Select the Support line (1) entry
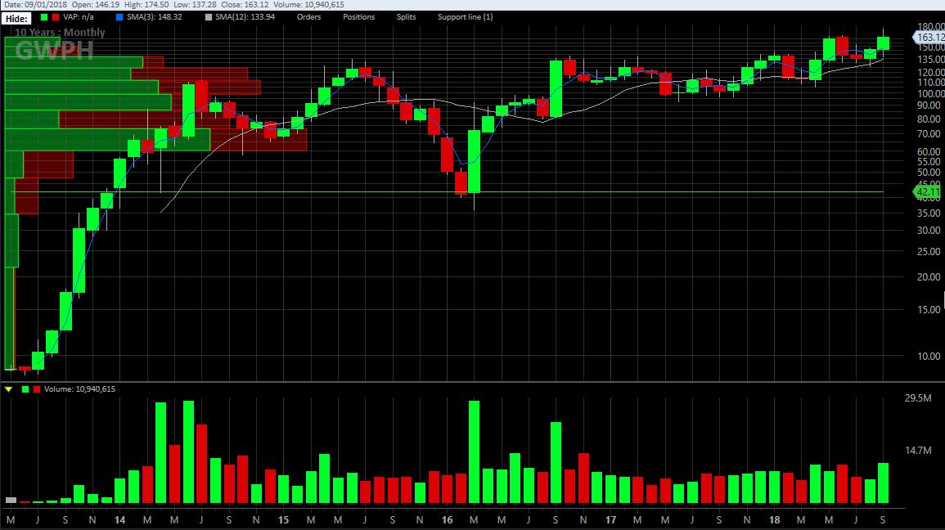 coord(463,17)
